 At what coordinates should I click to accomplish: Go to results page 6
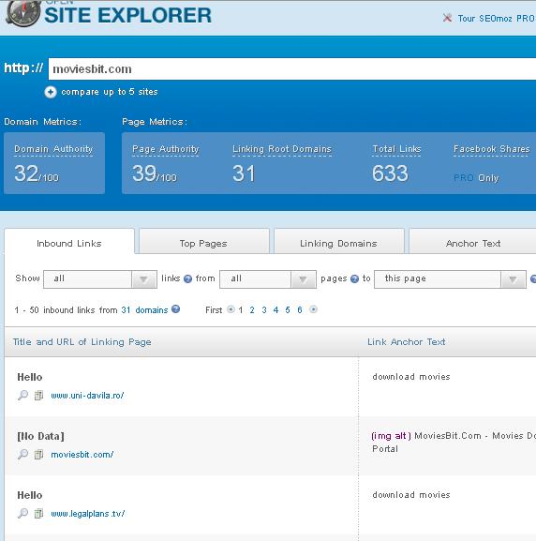[300, 309]
